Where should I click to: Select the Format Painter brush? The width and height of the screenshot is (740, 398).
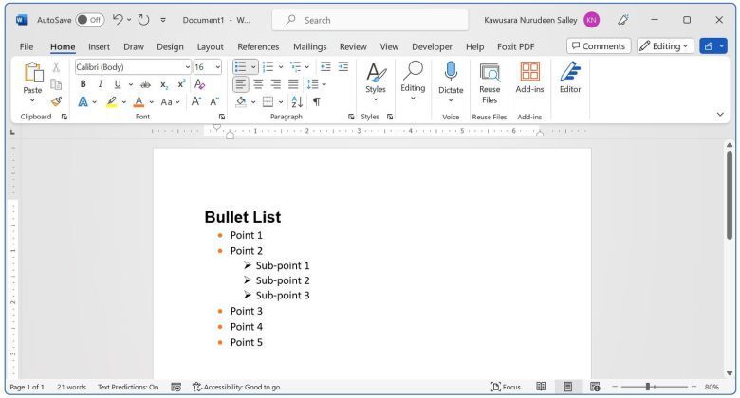(56, 101)
